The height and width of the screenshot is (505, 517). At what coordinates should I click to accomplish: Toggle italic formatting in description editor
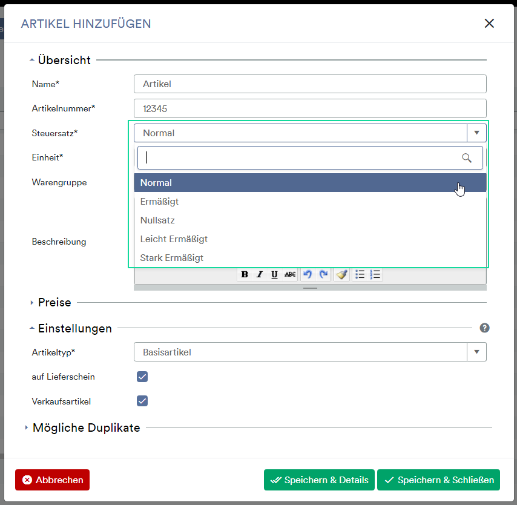click(260, 274)
